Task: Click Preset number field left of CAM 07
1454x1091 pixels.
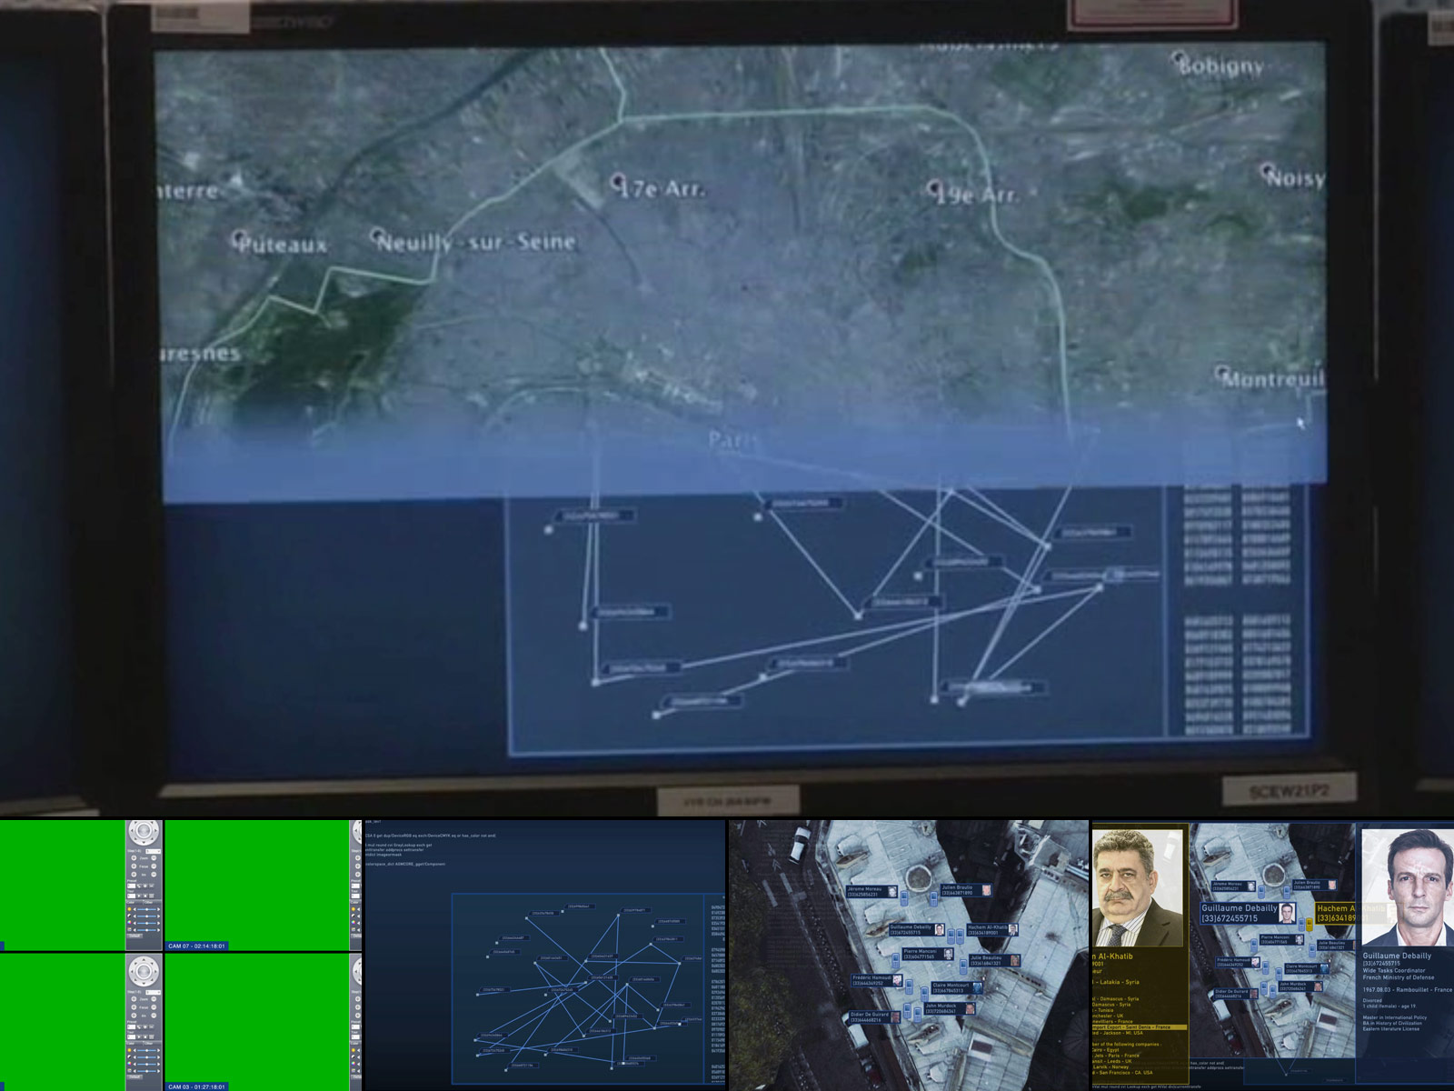Action: (x=132, y=886)
